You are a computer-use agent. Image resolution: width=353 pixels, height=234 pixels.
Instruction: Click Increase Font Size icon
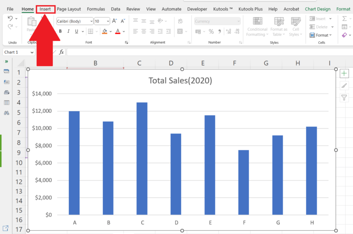[114, 21]
